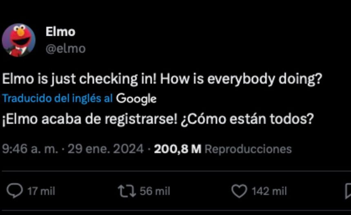Click the "Traducido del inglés al" link

tap(58, 99)
